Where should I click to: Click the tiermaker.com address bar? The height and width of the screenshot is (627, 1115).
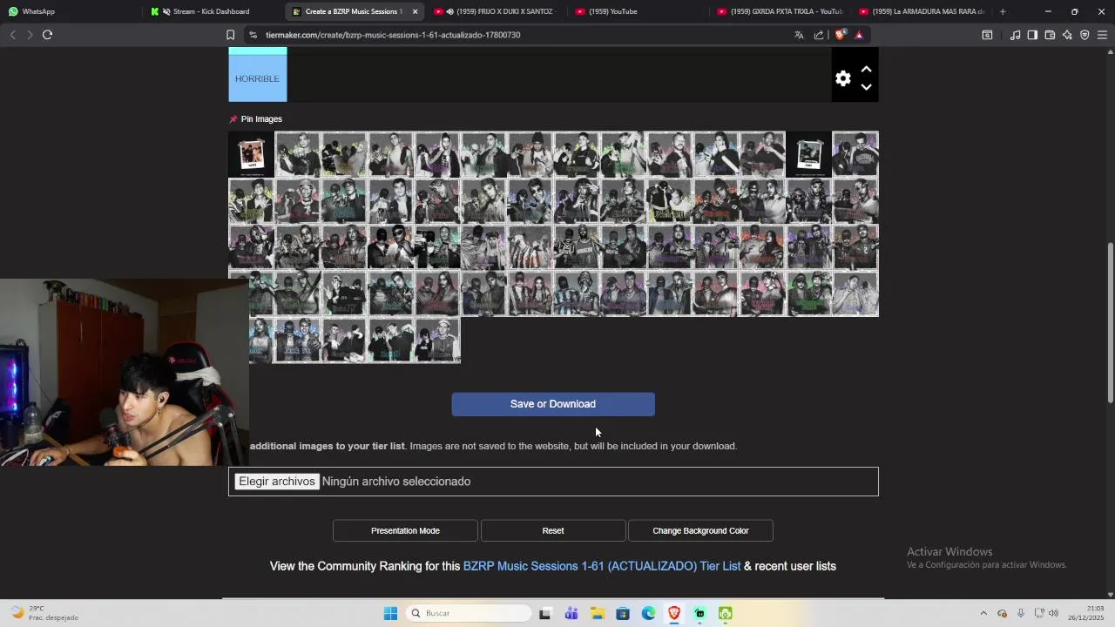tap(523, 35)
